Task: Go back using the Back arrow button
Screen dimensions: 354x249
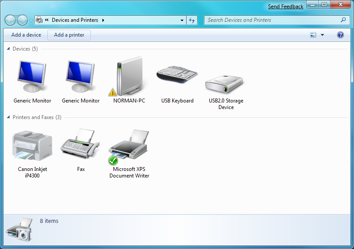Action: (x=10, y=20)
